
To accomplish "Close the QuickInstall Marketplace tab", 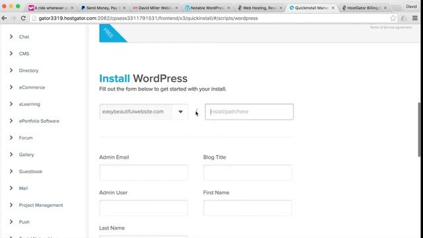I will [x=333, y=8].
